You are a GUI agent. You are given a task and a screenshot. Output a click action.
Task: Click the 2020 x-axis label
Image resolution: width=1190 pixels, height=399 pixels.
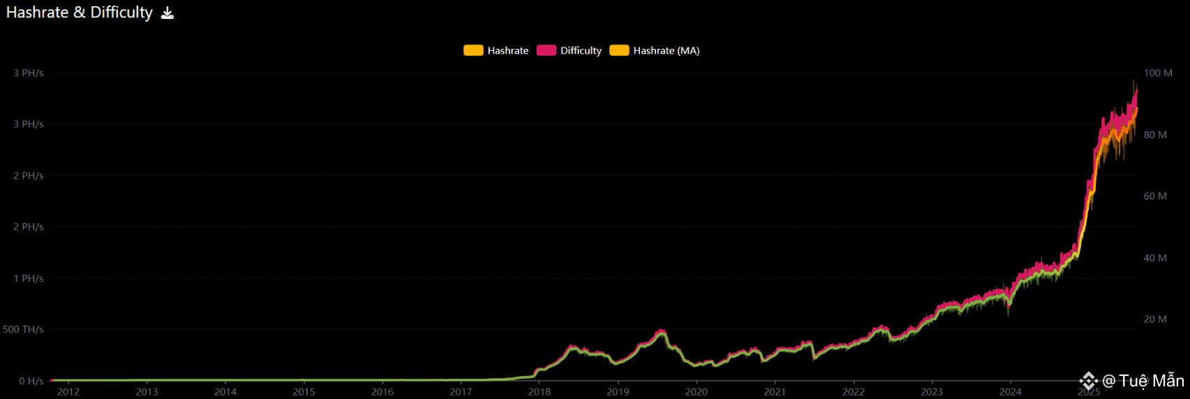[x=697, y=392]
